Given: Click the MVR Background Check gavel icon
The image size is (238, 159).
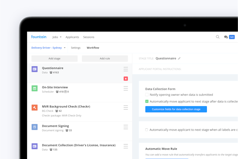Looking at the screenshot, I should coord(35,108).
